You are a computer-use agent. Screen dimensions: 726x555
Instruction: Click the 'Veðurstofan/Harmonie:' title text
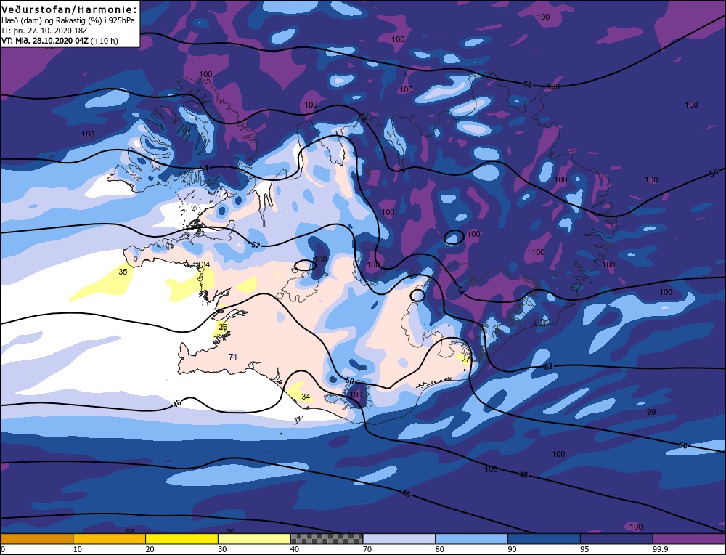point(70,9)
